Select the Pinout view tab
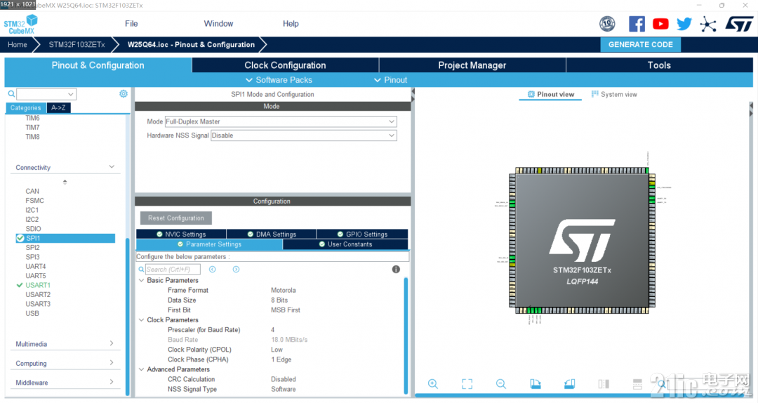This screenshot has height=403, width=758. (551, 94)
